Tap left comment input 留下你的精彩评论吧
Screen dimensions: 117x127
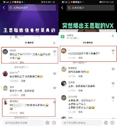click(x=23, y=123)
